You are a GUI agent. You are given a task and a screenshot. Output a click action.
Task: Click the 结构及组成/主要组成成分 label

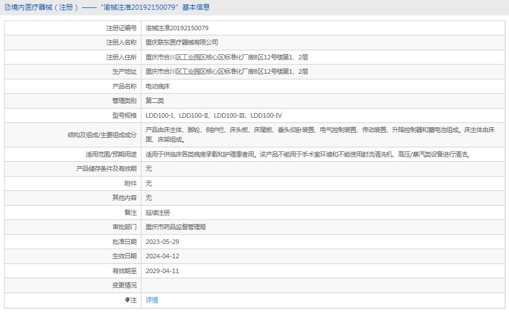click(102, 135)
